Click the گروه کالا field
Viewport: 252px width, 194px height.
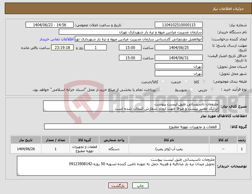[132, 126]
